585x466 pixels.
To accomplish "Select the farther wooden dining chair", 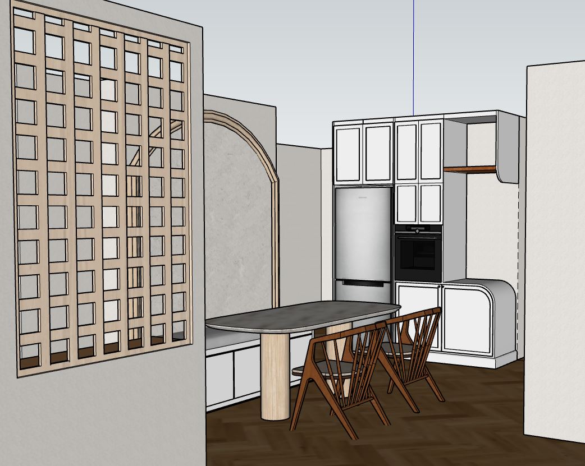I will coord(414,336).
